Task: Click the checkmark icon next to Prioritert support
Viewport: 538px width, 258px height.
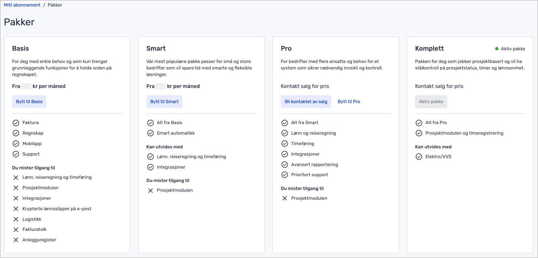Action: (x=284, y=175)
